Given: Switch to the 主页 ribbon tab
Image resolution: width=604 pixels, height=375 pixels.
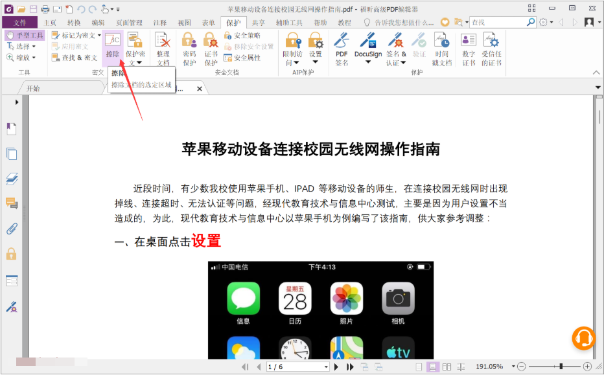Looking at the screenshot, I should pos(50,23).
